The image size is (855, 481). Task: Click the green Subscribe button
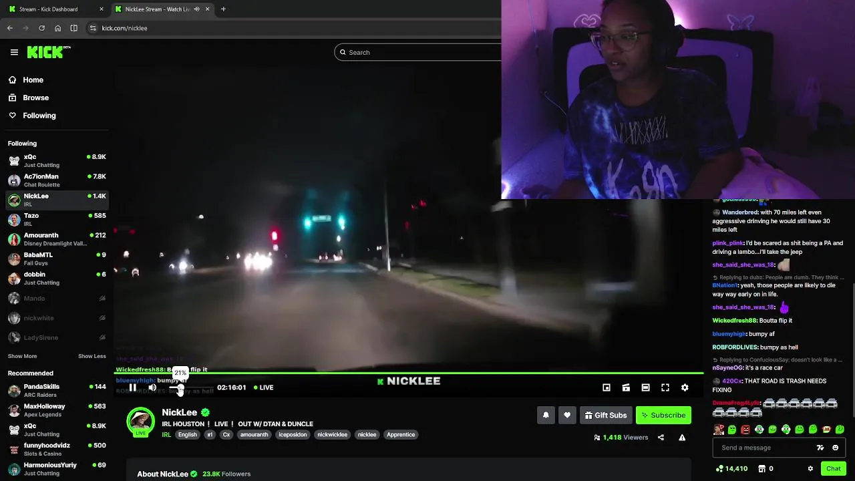(x=663, y=416)
